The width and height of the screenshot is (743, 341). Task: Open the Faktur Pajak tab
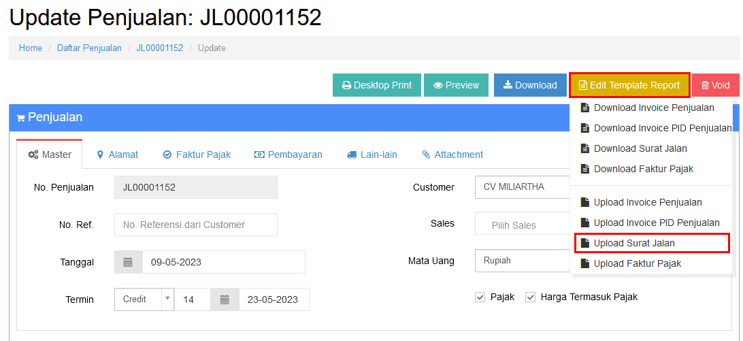pyautogui.click(x=197, y=155)
